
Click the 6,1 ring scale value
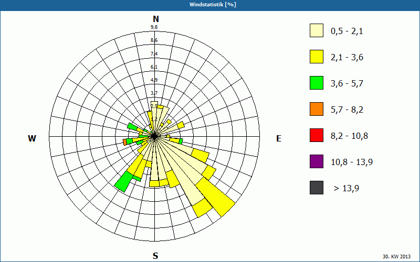point(154,67)
